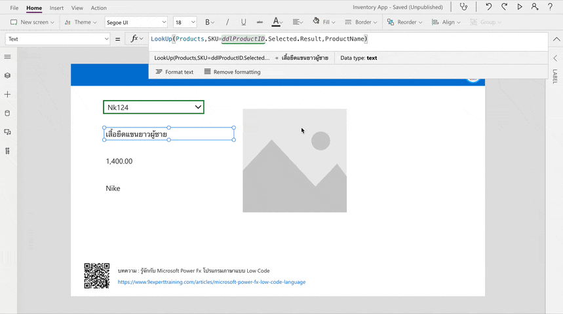Open the Tree view layers icon
This screenshot has height=314, width=563.
click(x=8, y=76)
